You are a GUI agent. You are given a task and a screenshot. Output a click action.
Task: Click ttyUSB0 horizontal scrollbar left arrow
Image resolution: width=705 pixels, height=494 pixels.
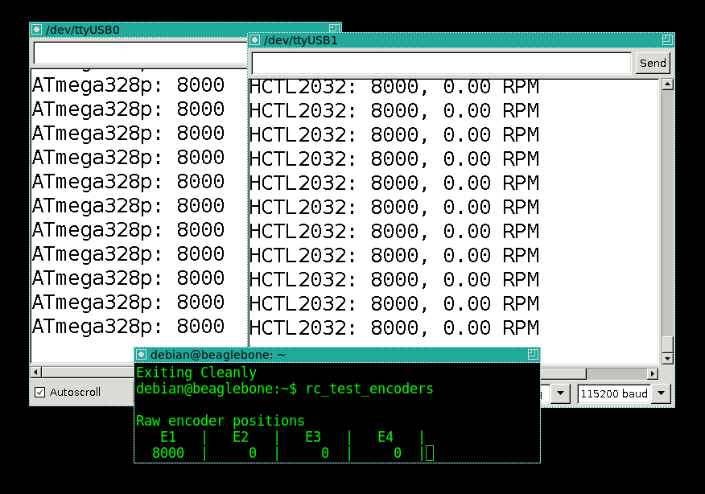click(x=36, y=373)
